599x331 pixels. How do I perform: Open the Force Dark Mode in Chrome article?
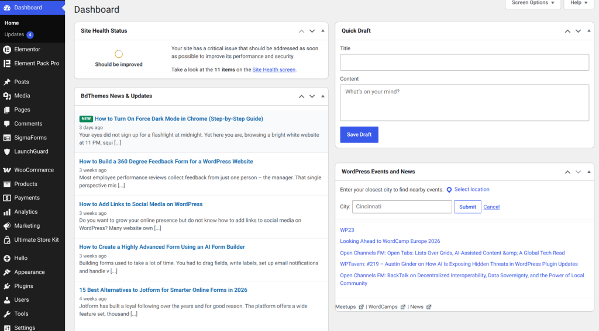coord(179,119)
